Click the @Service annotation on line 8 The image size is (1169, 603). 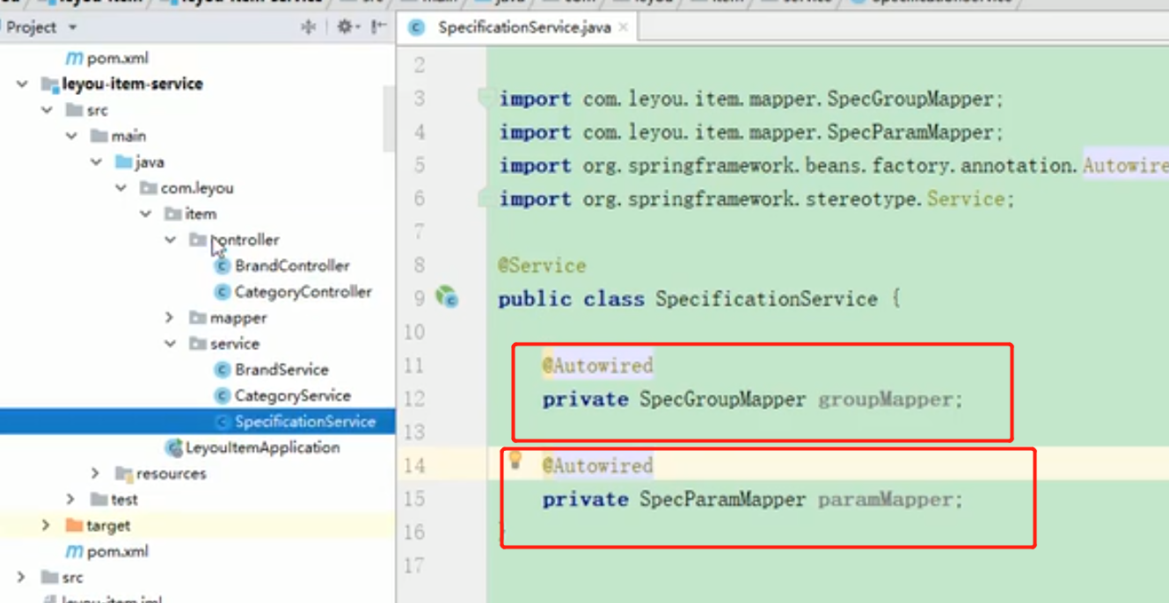(542, 265)
